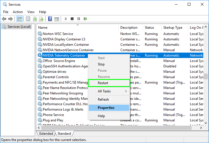Expand All Tasks submenu
Image resolution: width=209 pixels, height=143 pixels.
click(x=109, y=91)
